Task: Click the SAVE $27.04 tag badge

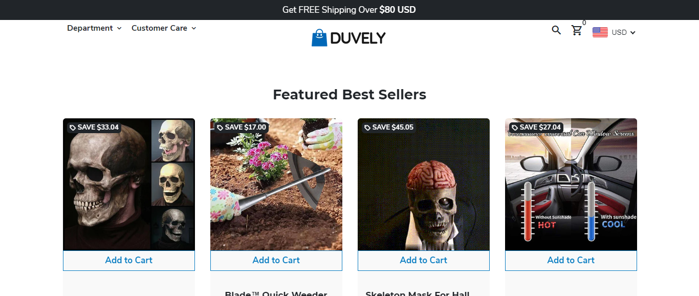Action: pos(536,127)
